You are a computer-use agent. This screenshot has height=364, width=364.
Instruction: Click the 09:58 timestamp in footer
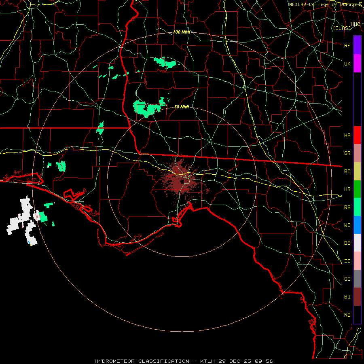pyautogui.click(x=263, y=361)
